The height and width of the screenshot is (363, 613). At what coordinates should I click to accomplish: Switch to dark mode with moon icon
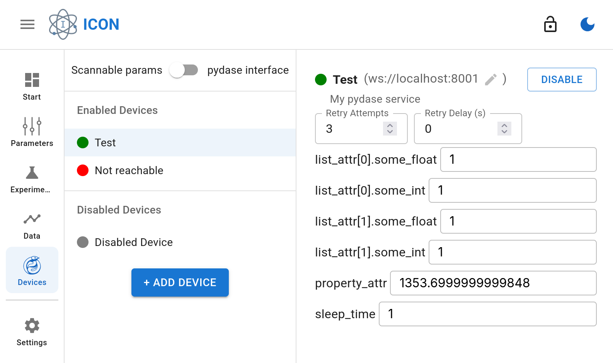[587, 25]
